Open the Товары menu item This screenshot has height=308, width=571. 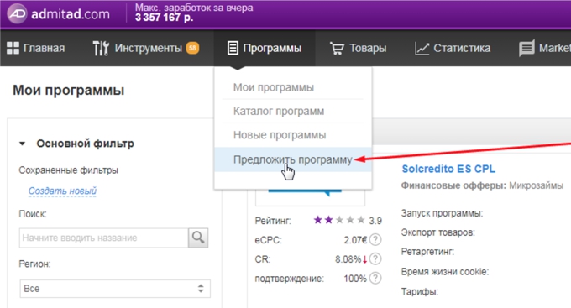click(x=359, y=48)
